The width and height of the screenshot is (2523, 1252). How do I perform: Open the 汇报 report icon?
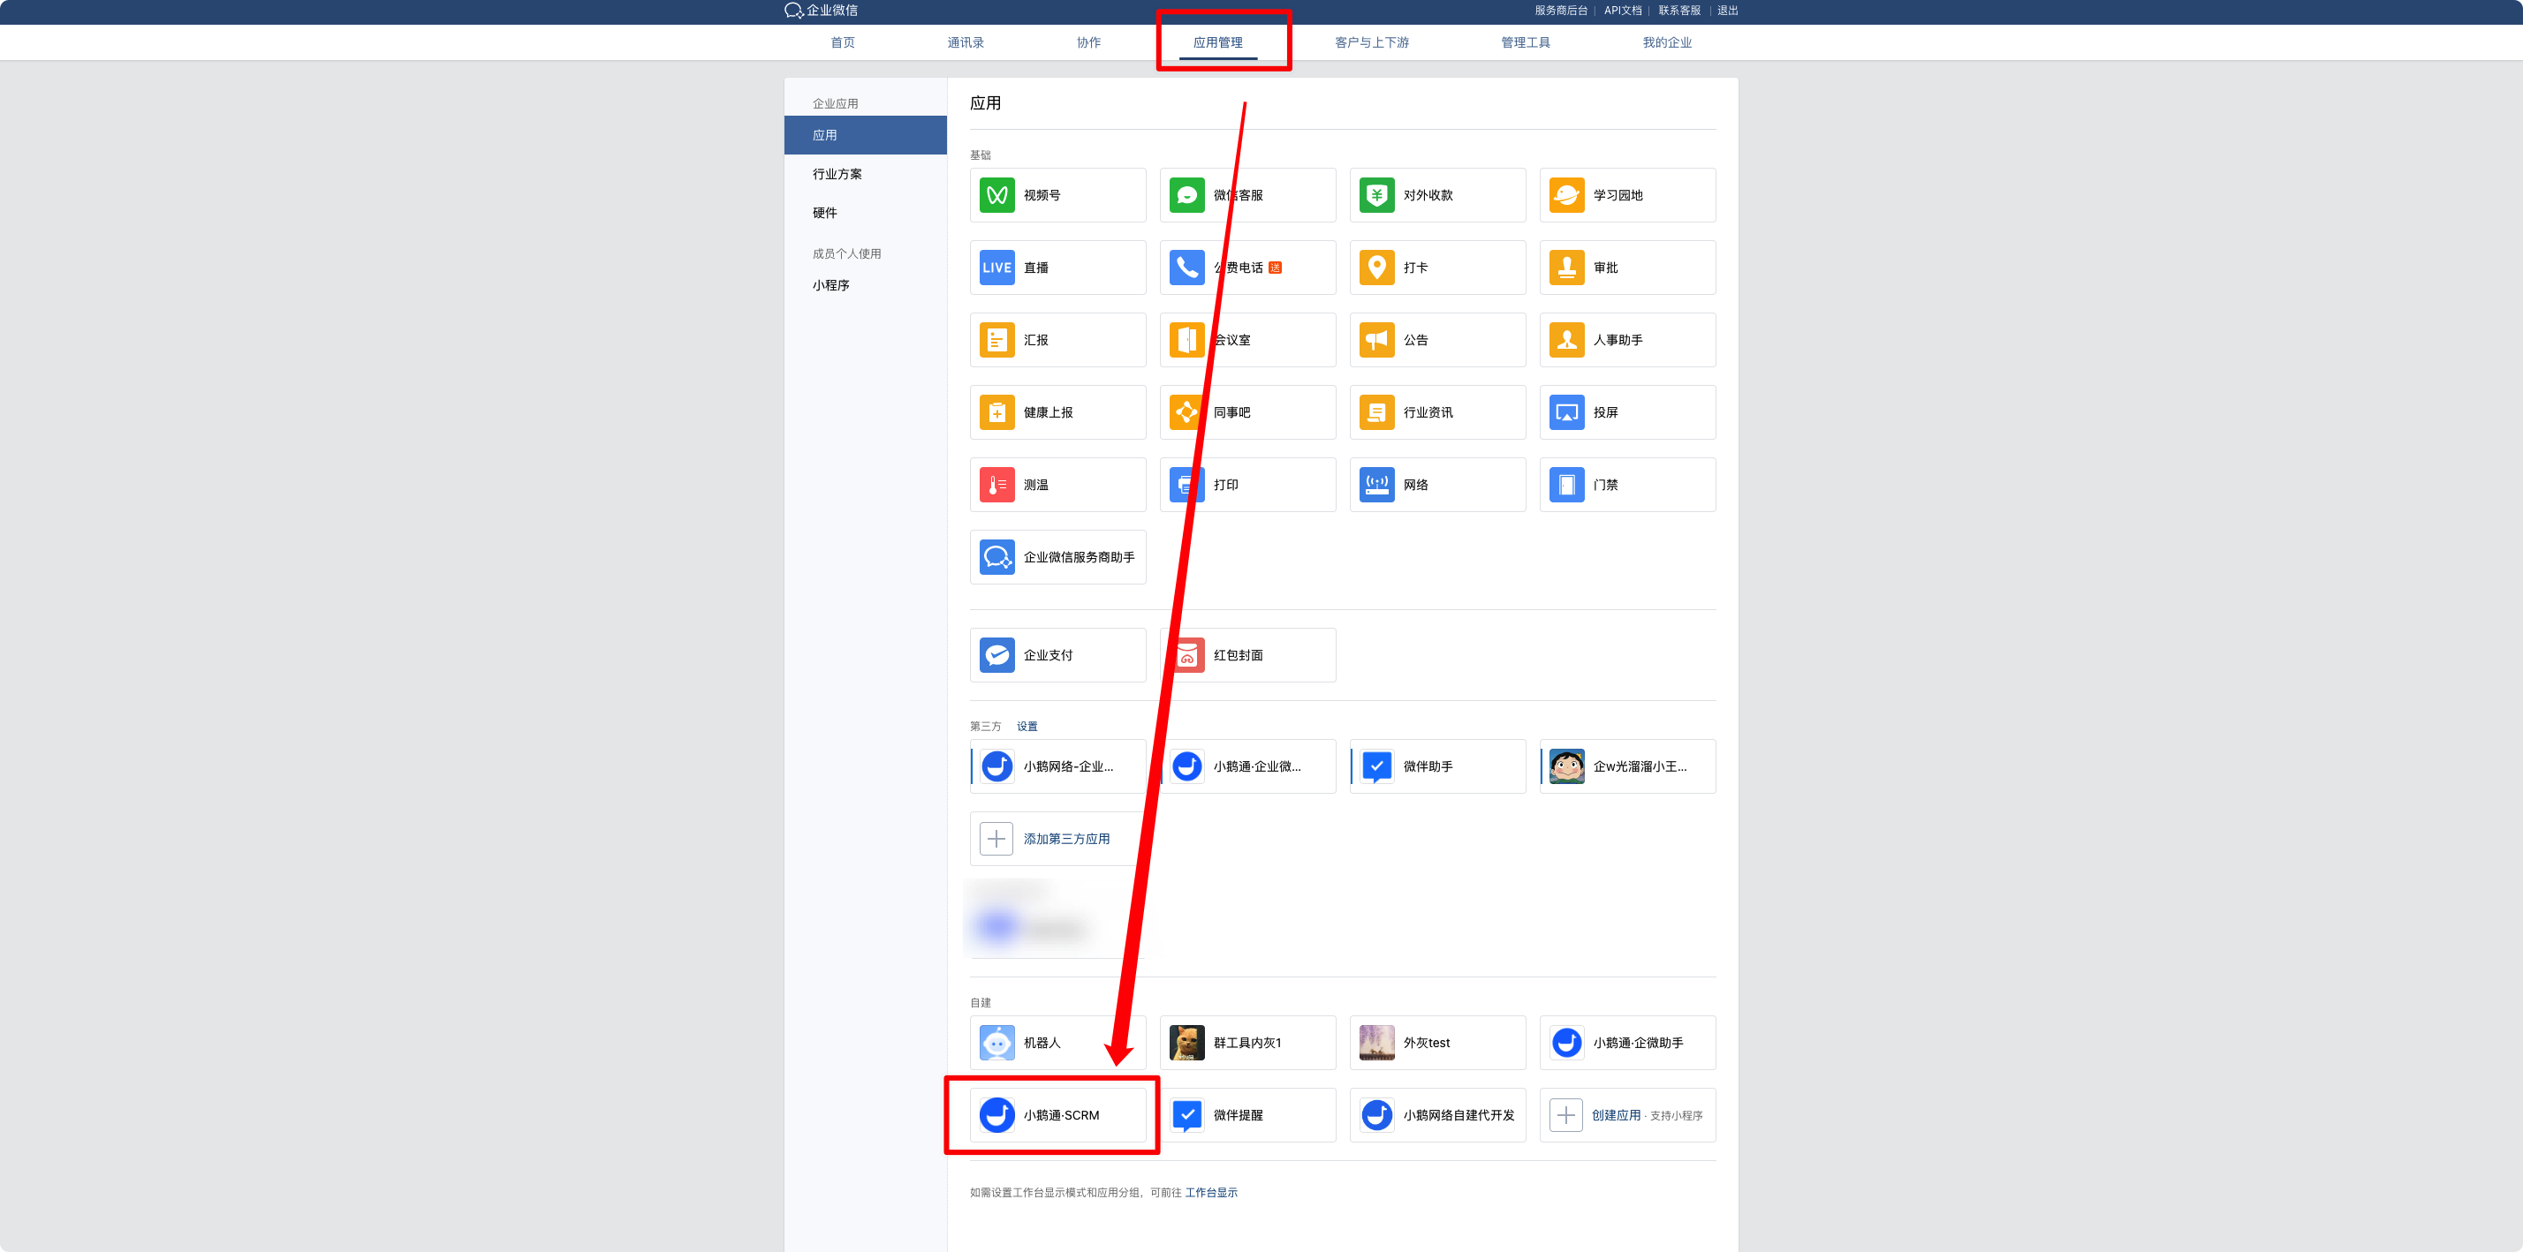997,340
